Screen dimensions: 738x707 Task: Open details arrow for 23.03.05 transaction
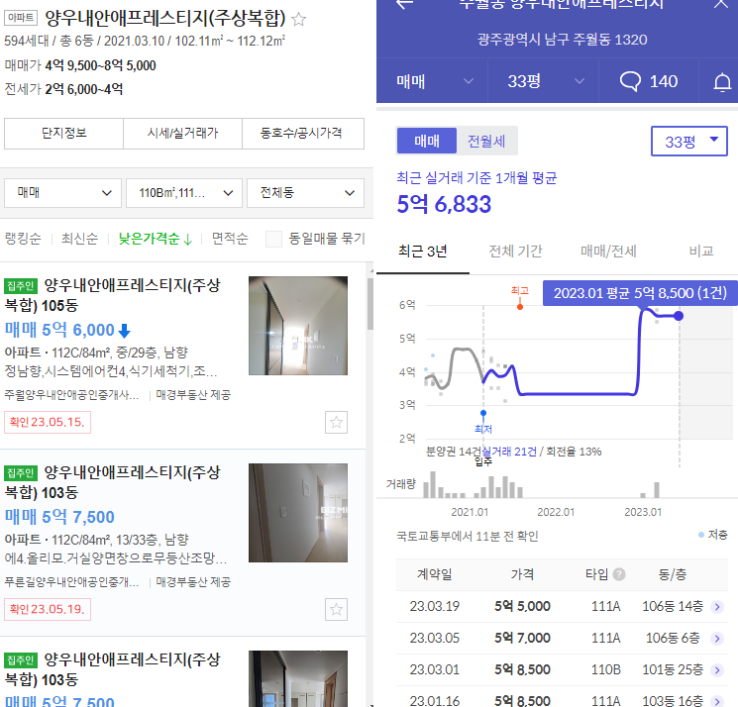[717, 639]
